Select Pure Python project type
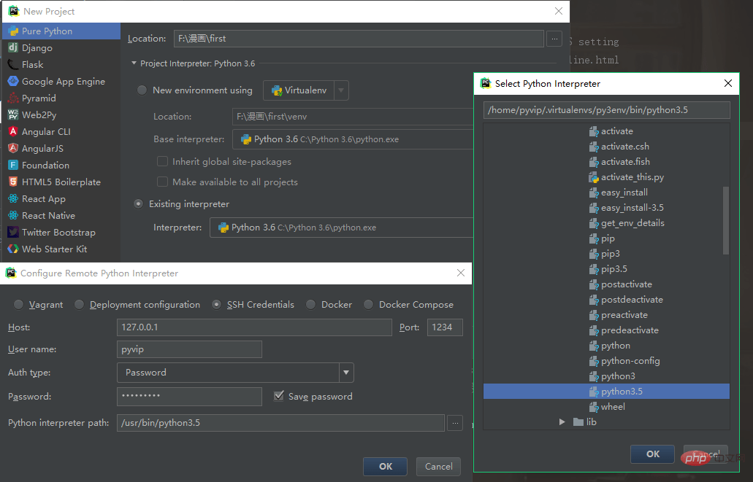The width and height of the screenshot is (753, 482). coord(61,31)
